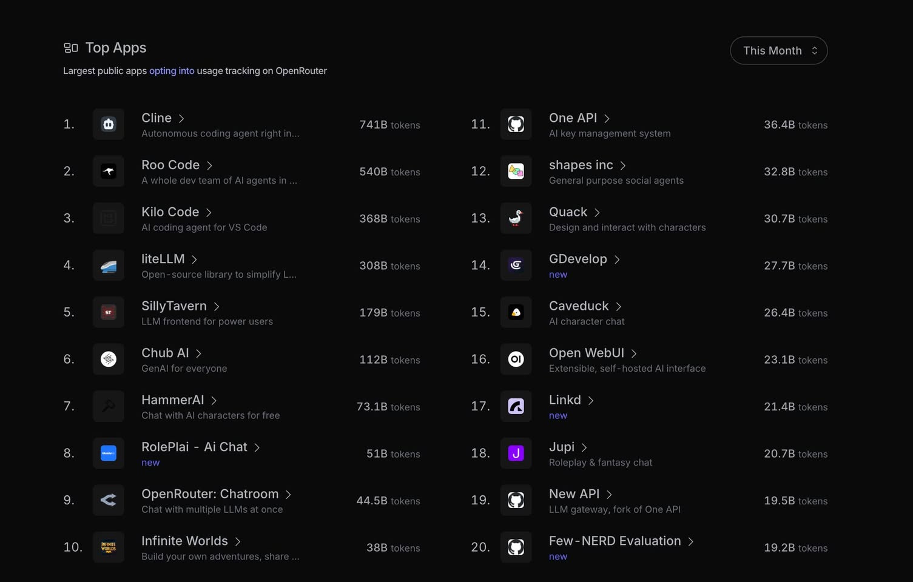Click the Top Apps section heading
Screen dimensions: 913x582
tap(115, 48)
